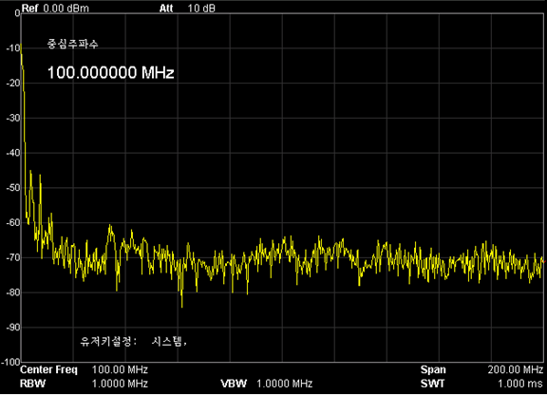Select the VBW label
The image size is (547, 395).
coord(234,384)
